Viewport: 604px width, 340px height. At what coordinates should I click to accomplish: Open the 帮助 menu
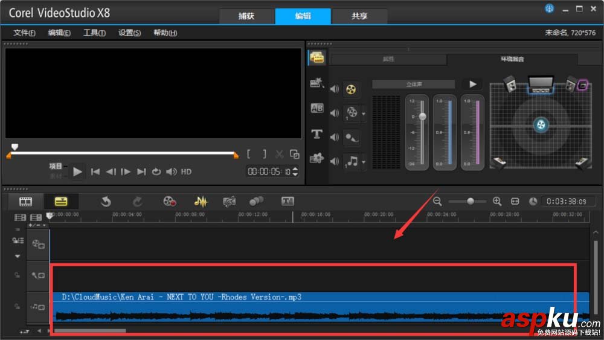(165, 33)
